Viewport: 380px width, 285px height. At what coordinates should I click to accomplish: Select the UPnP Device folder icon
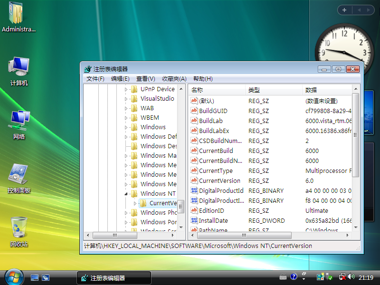(134, 89)
